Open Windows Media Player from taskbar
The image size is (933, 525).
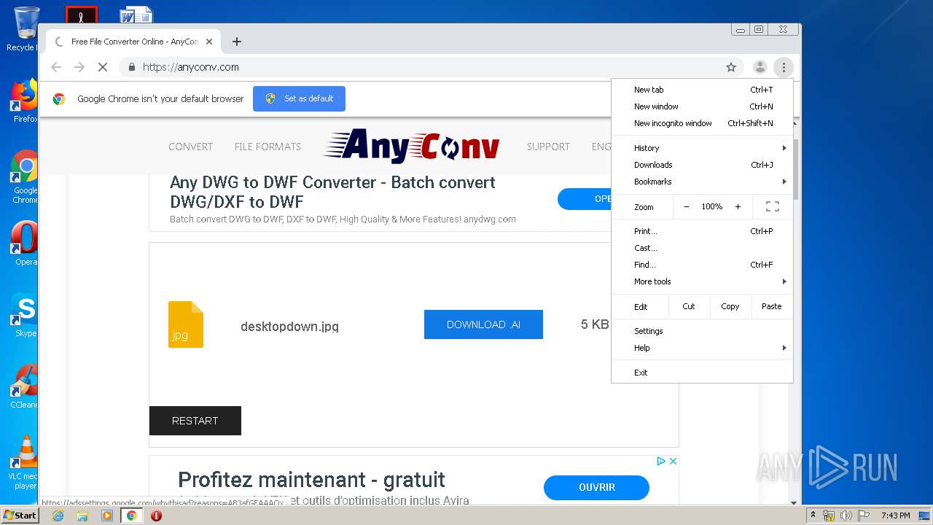pyautogui.click(x=107, y=516)
